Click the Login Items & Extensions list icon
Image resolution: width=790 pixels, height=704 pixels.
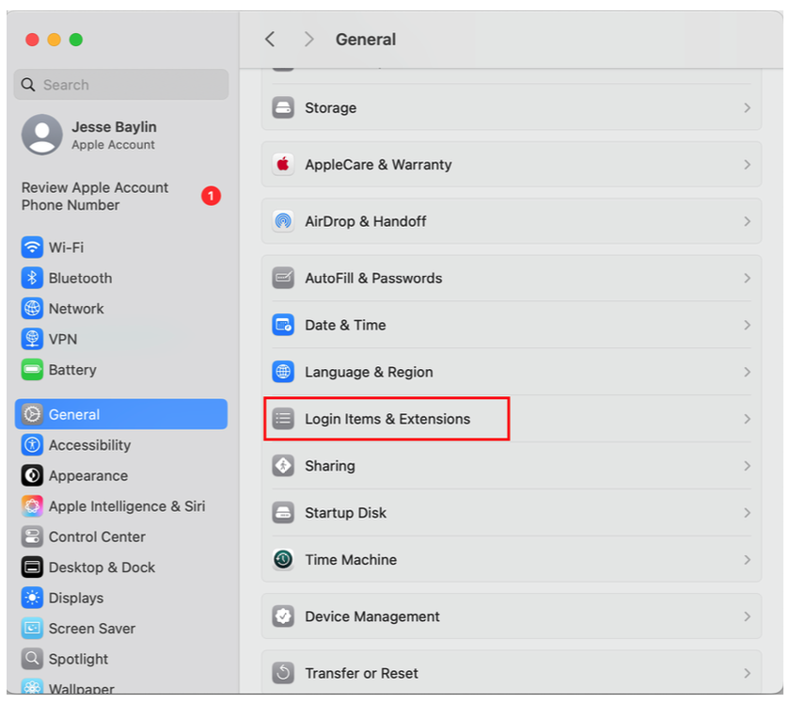coord(283,419)
